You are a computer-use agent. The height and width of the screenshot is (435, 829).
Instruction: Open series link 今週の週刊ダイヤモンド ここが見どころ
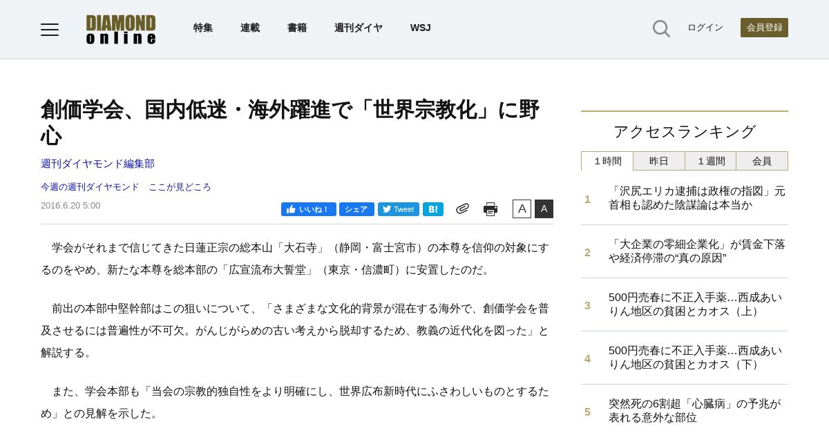pos(126,187)
